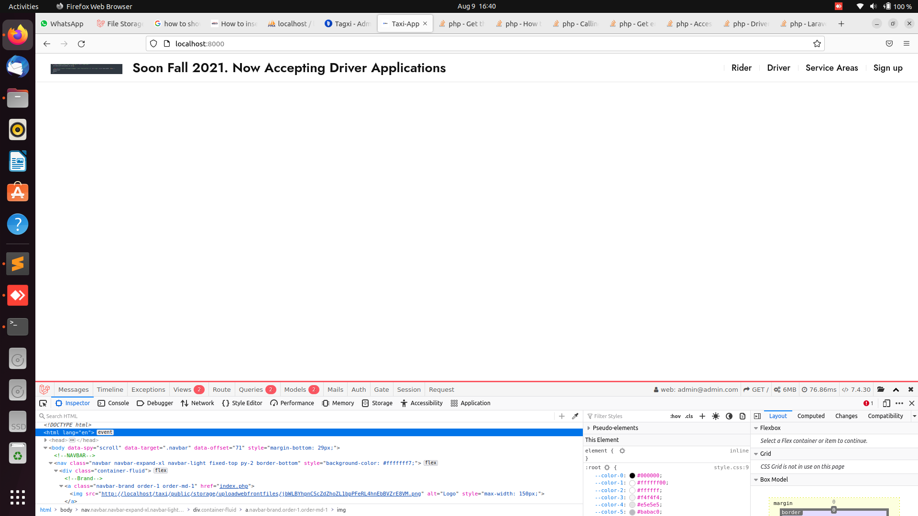The height and width of the screenshot is (516, 918).
Task: Expand the Pseudo-elements section
Action: (x=589, y=428)
